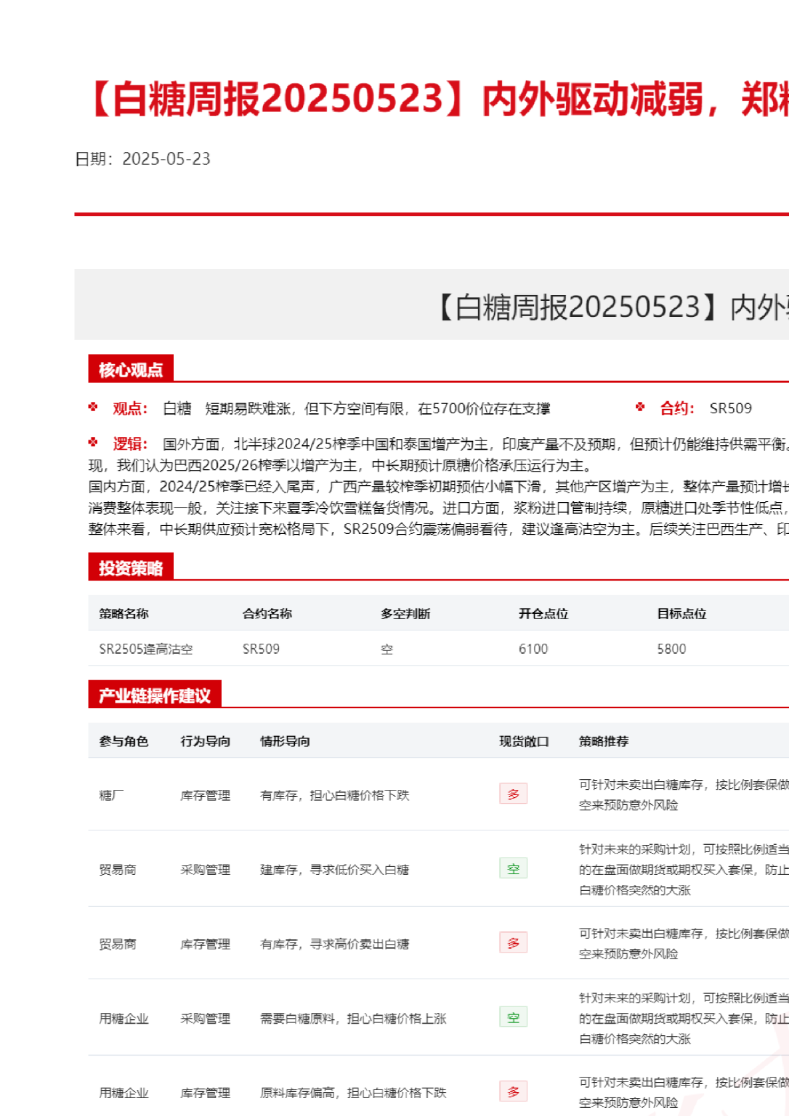Click the date 2025-05-23 text
The height and width of the screenshot is (1116, 789).
click(166, 159)
